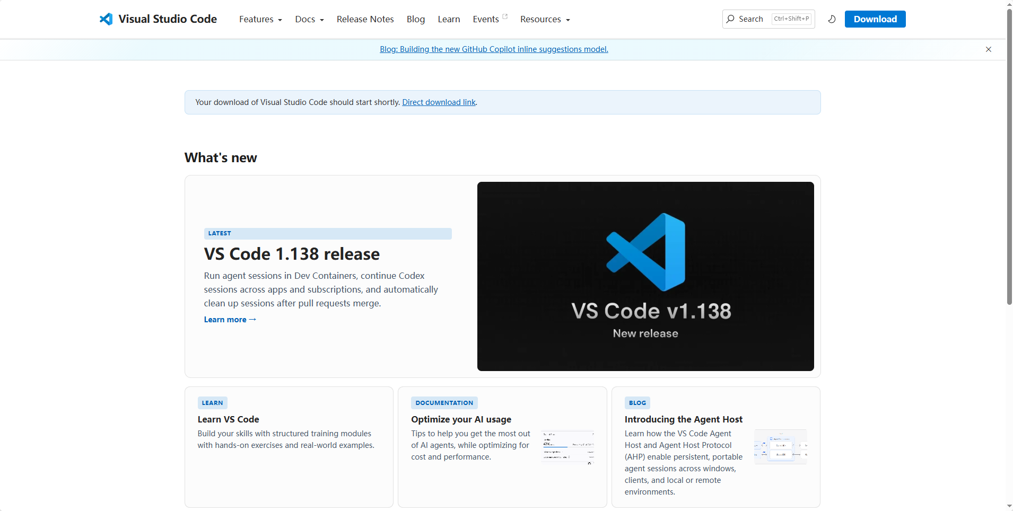The image size is (1013, 511).
Task: Click the Agent Host diagram thumbnail
Action: pyautogui.click(x=781, y=447)
